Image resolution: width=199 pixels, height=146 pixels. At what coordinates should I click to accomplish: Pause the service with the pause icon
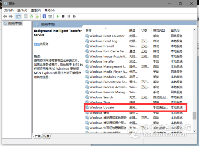69,16
